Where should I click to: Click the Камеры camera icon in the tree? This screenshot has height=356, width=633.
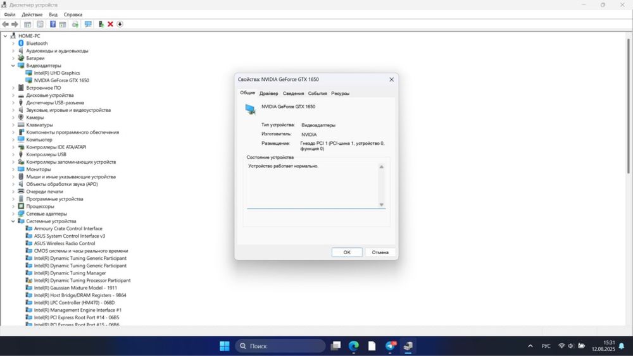[21, 118]
